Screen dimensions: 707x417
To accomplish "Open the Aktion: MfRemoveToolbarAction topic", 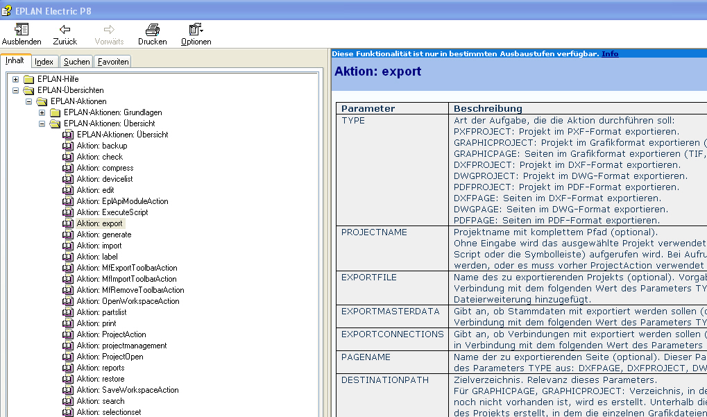I will click(130, 290).
